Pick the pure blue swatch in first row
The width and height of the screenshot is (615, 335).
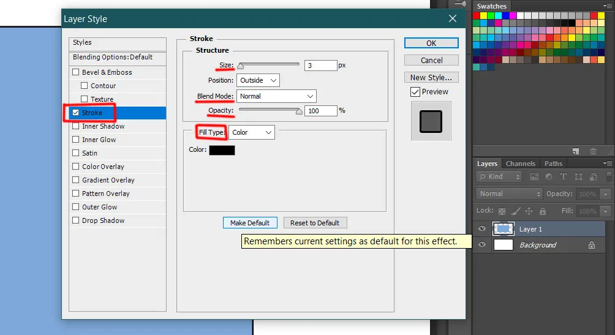(x=505, y=16)
